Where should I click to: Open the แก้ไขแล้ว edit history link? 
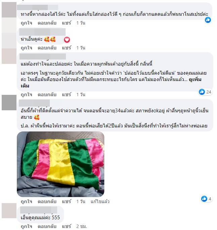coord(100,201)
